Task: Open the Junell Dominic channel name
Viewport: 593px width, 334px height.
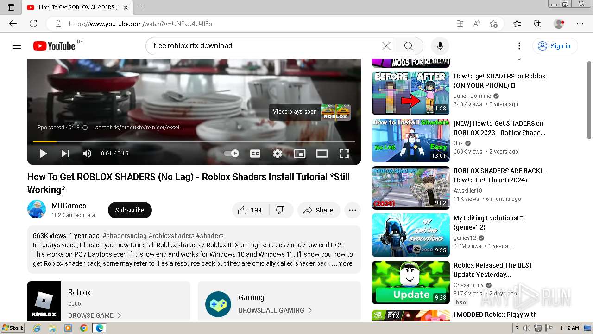Action: point(472,96)
